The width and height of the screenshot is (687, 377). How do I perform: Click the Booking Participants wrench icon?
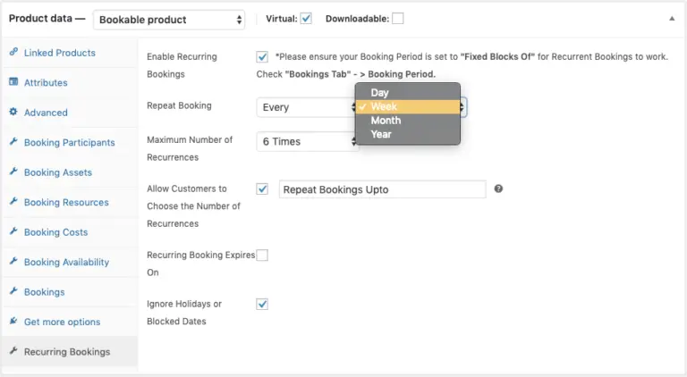click(13, 142)
